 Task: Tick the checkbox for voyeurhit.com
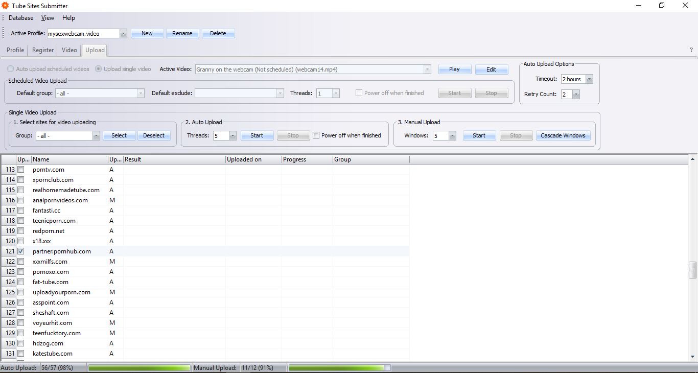click(21, 323)
